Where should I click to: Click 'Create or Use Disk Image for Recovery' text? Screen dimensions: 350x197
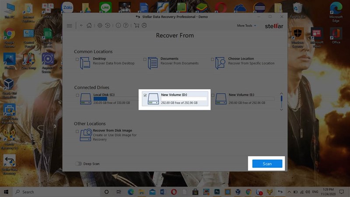pos(115,137)
